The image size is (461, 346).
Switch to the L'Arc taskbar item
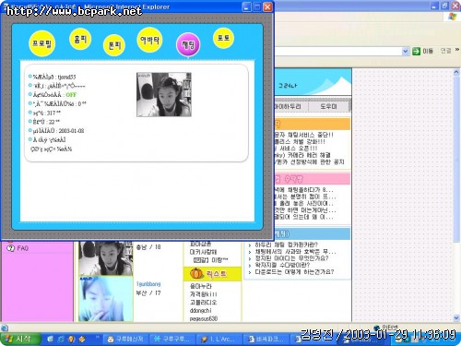tap(219, 340)
